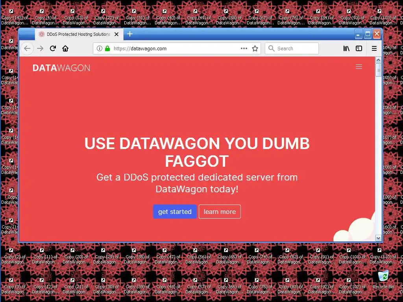Select DDoS Protected Hosting Solutions tab
Image resolution: width=403 pixels, height=302 pixels.
click(78, 34)
